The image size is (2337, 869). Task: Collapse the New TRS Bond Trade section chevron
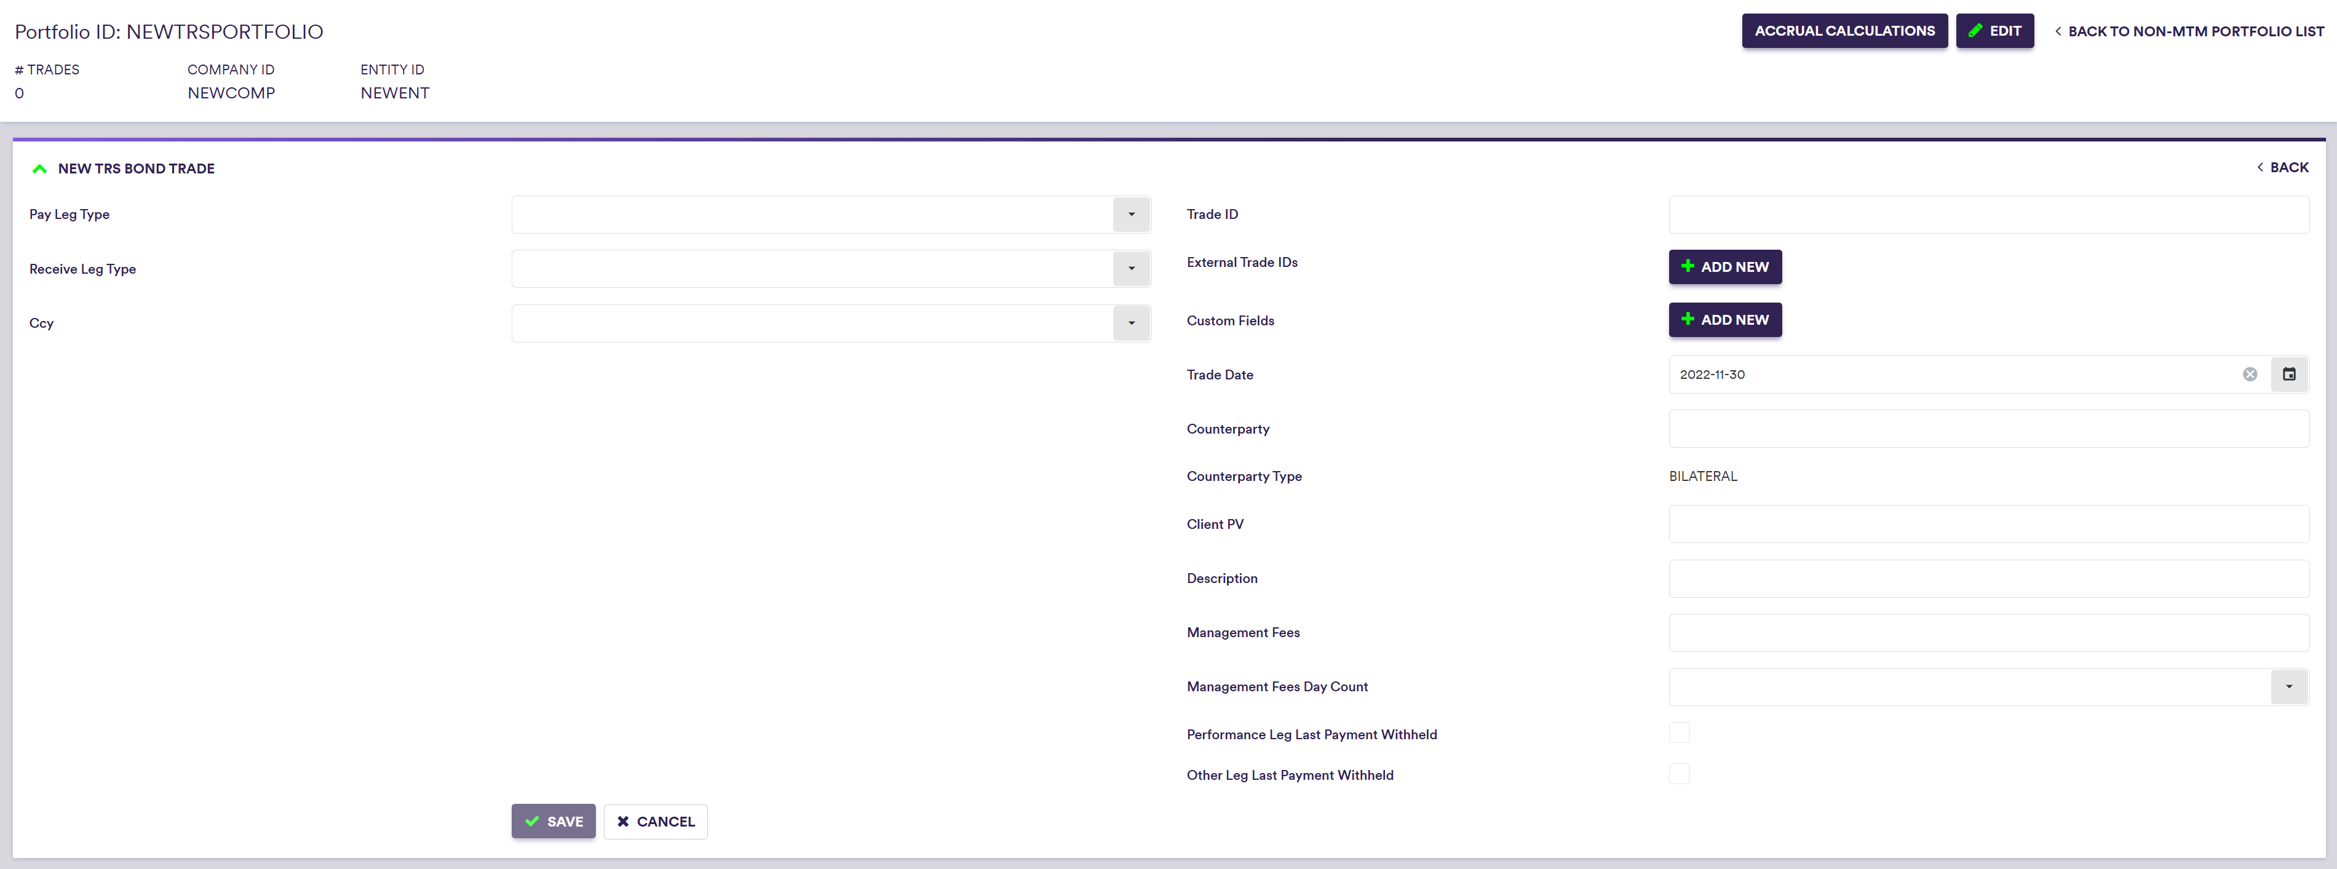coord(39,169)
